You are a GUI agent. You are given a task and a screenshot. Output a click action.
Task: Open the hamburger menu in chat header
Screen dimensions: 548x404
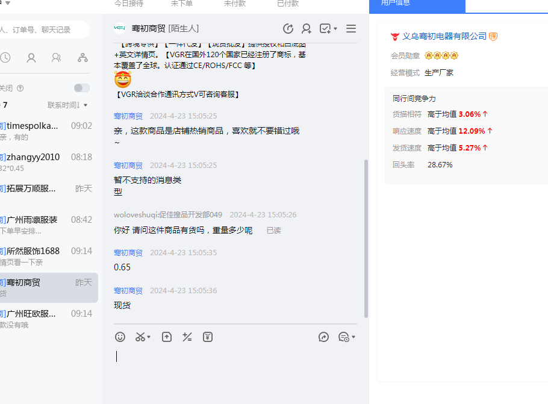(351, 28)
